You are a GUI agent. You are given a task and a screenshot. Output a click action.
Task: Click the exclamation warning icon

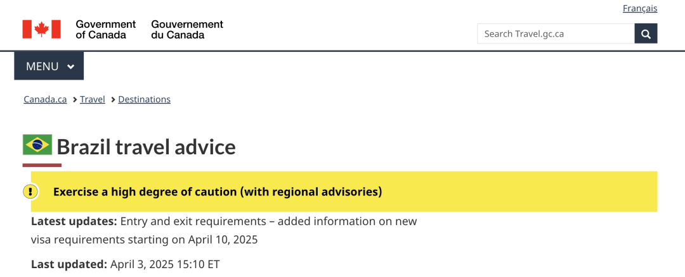[x=30, y=191]
